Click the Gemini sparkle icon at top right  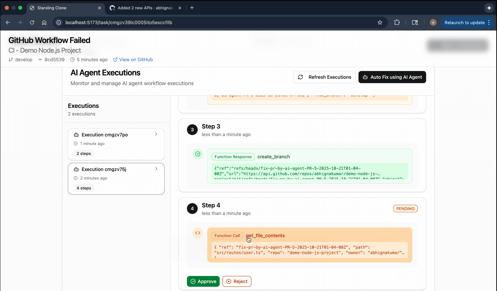point(489,8)
